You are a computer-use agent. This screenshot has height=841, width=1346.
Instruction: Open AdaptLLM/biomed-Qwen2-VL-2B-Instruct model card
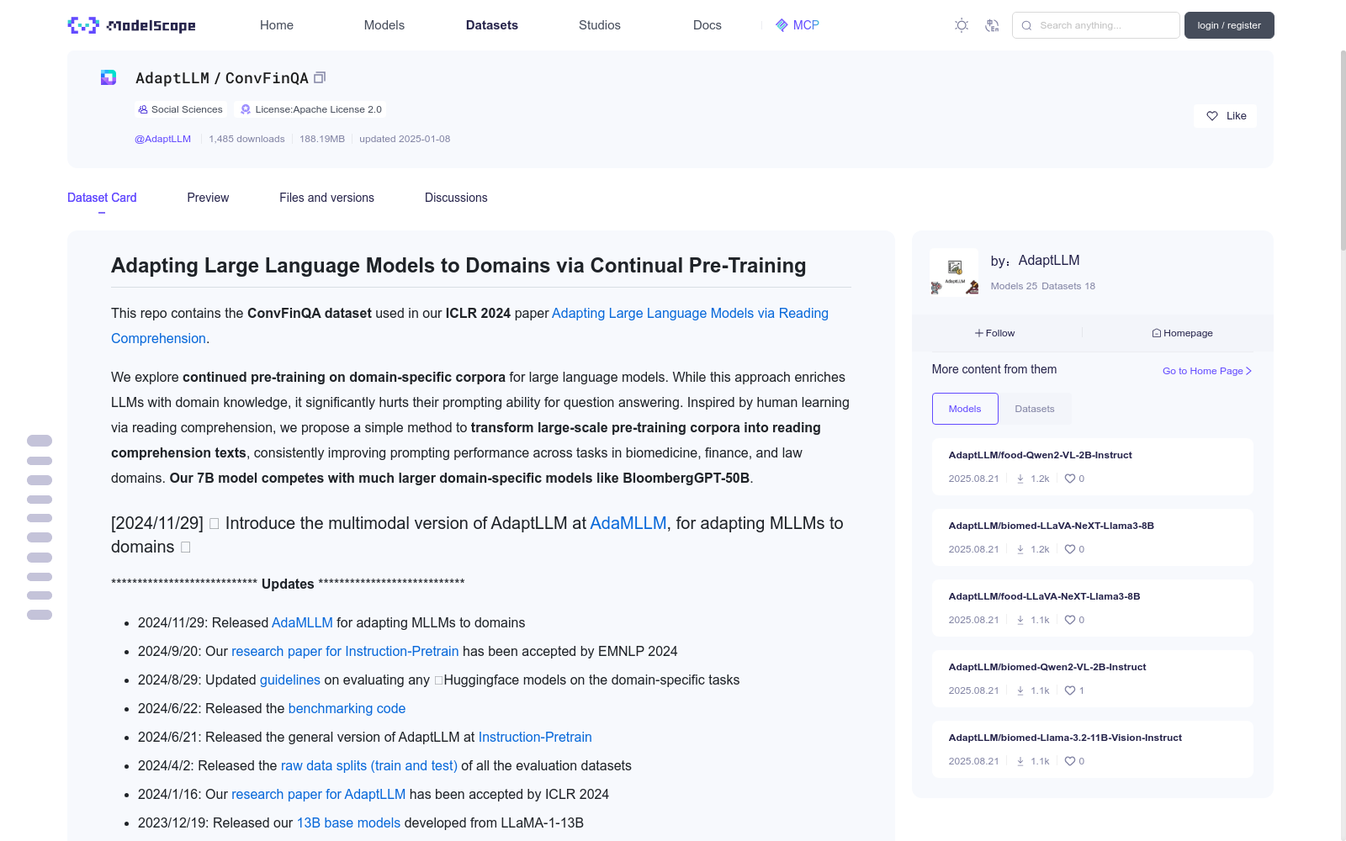pos(1093,679)
